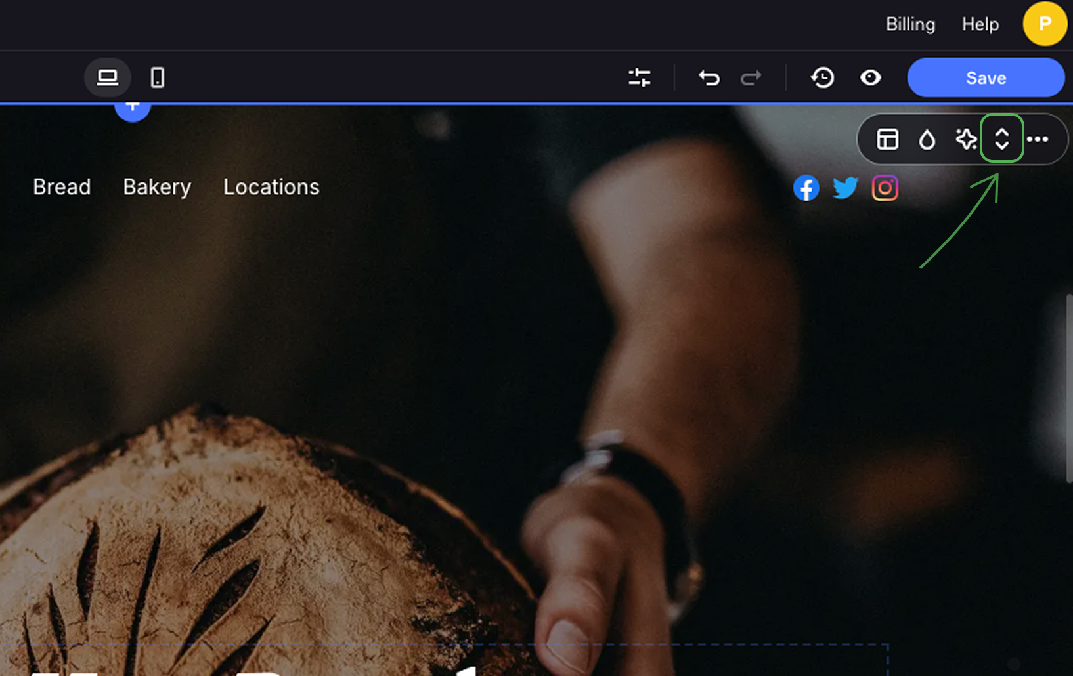Select the Bread navigation item
1073x676 pixels.
click(x=62, y=187)
